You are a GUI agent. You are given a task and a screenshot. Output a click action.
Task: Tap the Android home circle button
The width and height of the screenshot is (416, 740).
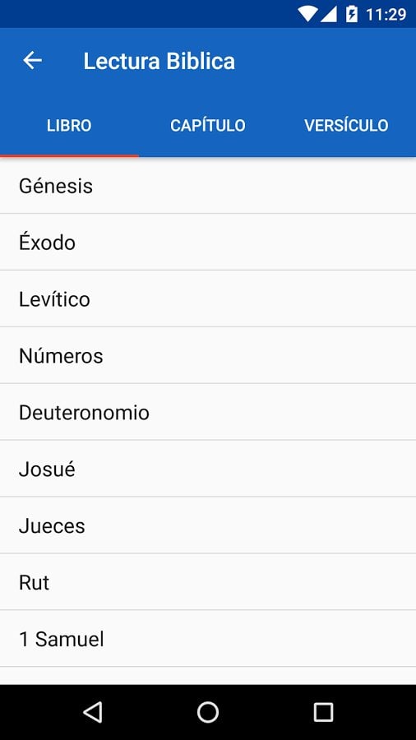pos(208,712)
